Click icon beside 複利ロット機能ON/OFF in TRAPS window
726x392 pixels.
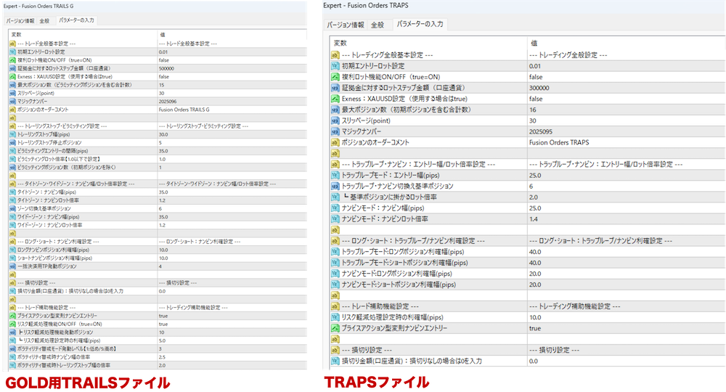pos(337,77)
